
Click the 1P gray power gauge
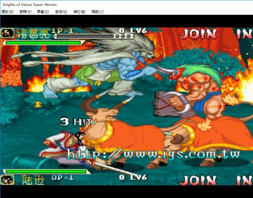click(94, 36)
